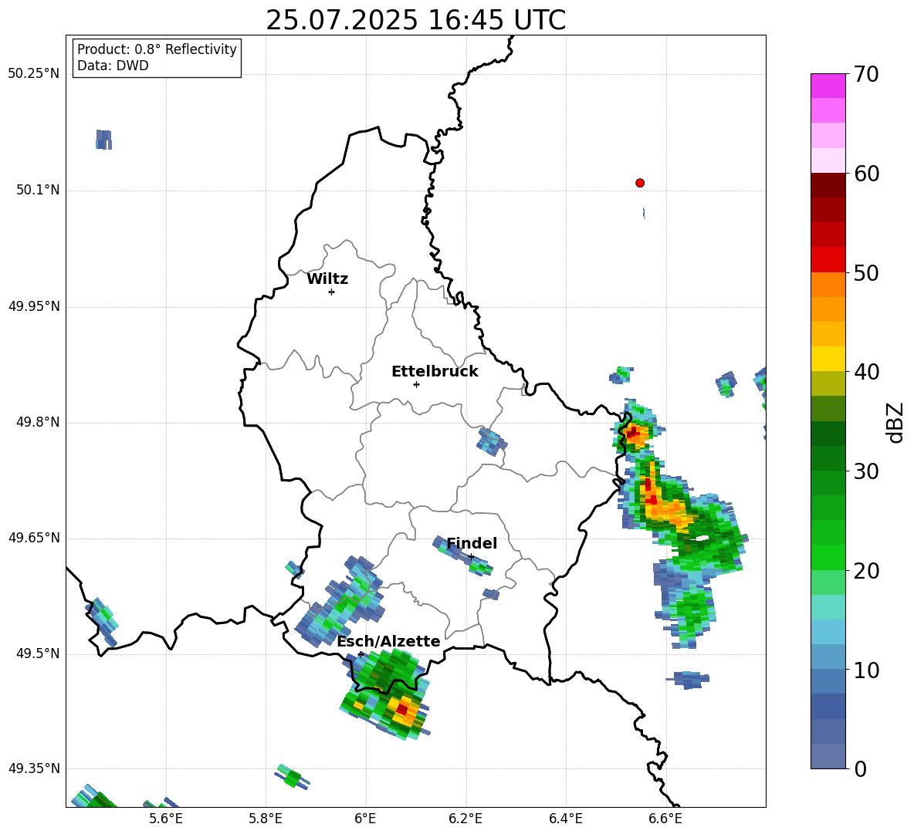
Task: Click the 20 tick on the colorbar
Action: (866, 571)
